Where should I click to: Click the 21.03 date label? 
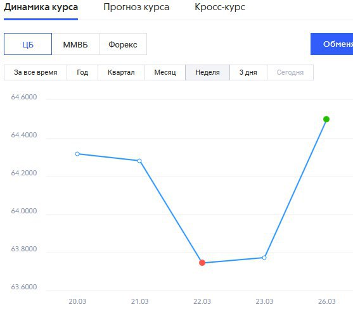click(x=140, y=301)
